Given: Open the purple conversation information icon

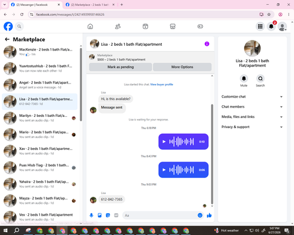Looking at the screenshot, I should [207, 44].
